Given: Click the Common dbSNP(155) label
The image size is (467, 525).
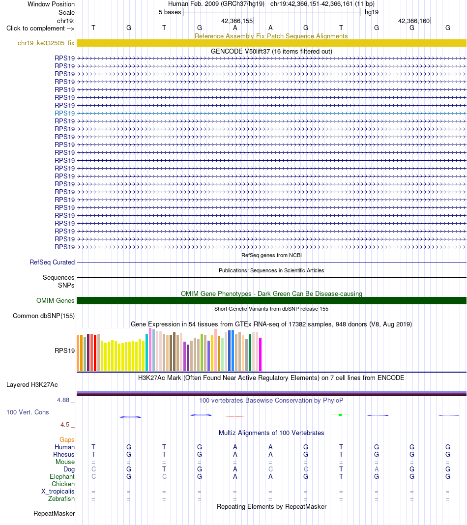Looking at the screenshot, I should click(44, 316).
